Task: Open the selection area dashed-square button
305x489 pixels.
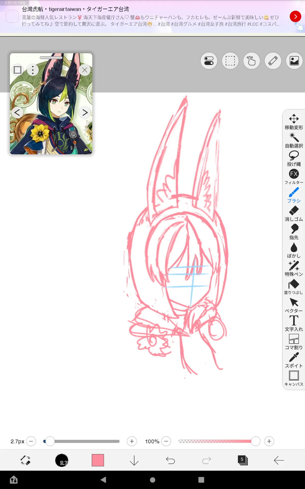Action: click(230, 61)
